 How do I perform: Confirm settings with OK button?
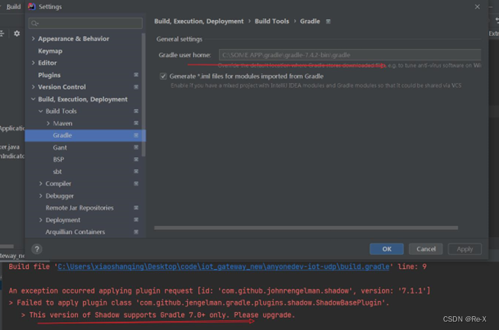tap(387, 249)
